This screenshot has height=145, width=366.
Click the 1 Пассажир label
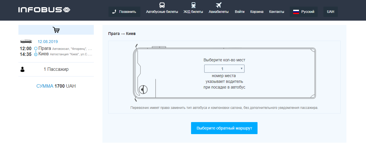click(x=56, y=69)
